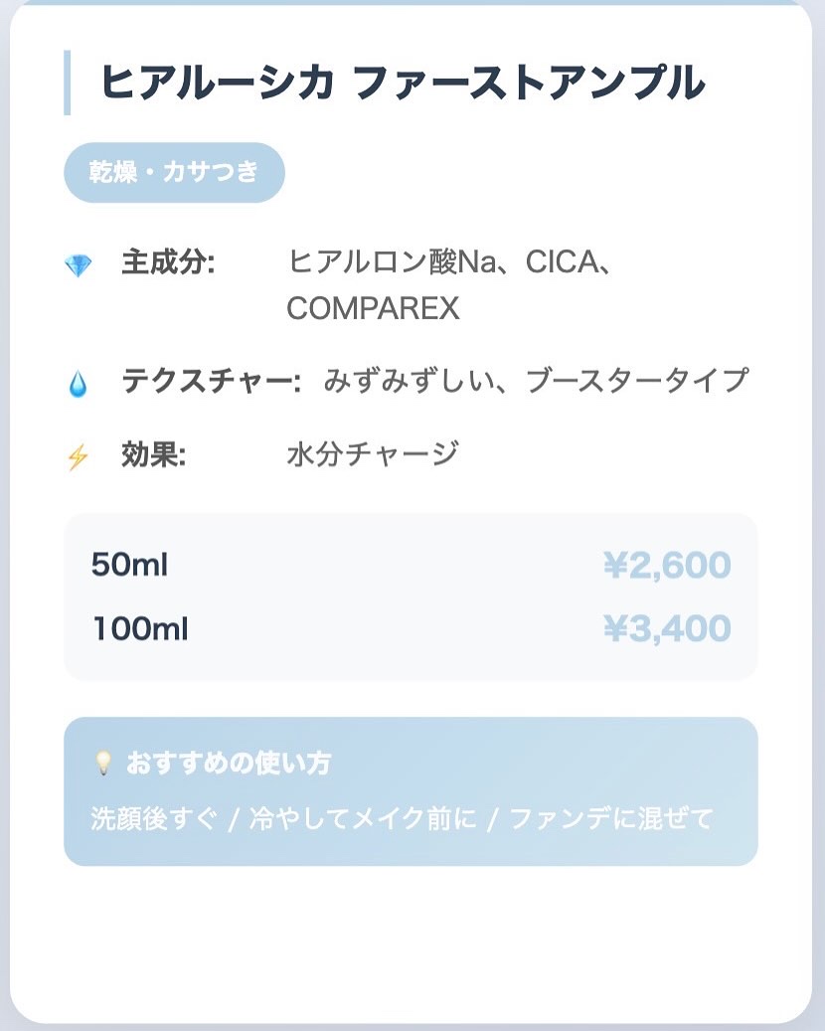Click the COMPAREX ingredient text
The height and width of the screenshot is (1031, 825).
[373, 309]
